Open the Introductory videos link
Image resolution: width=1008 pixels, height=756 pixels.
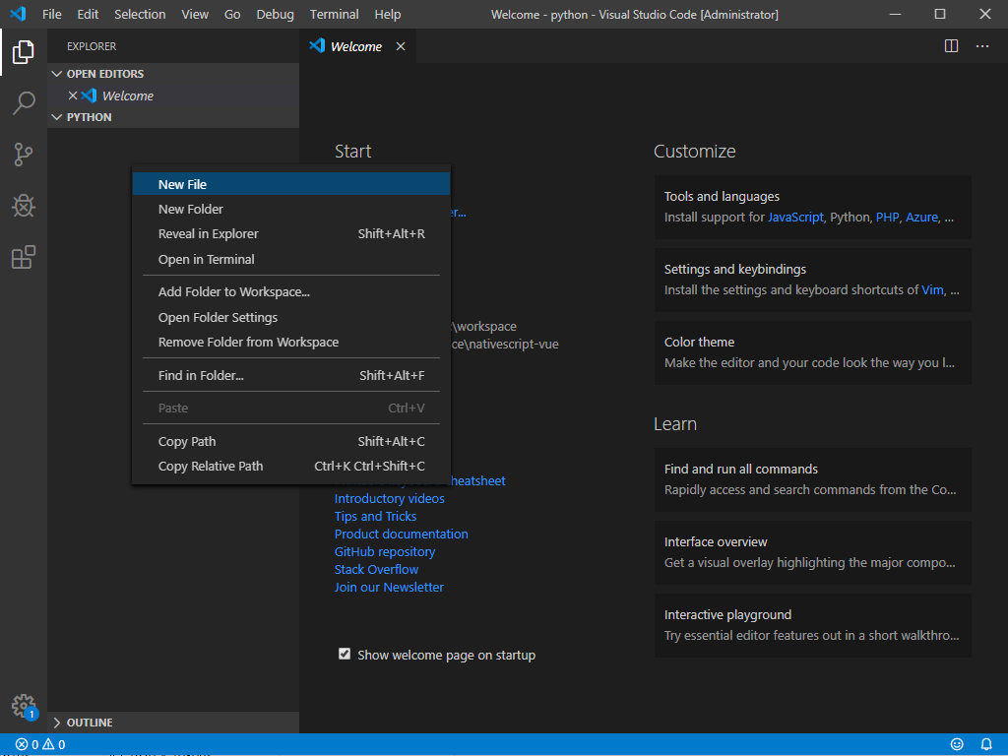click(389, 499)
